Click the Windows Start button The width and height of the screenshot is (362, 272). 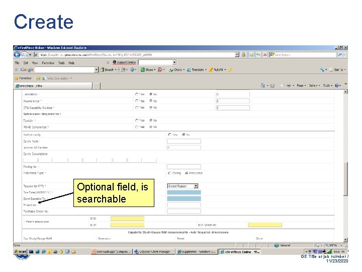[20, 252]
